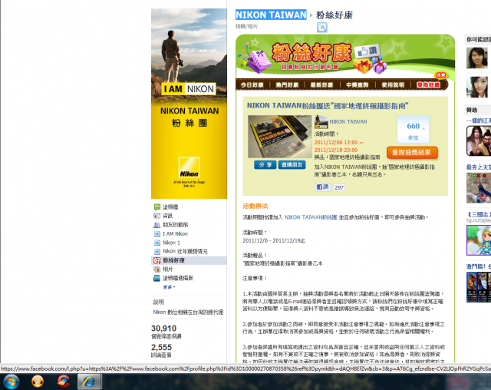491x390 pixels.
Task: Click the friends activity people icon
Action: tap(157, 225)
